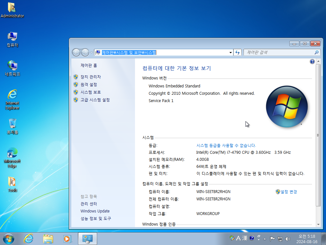Go to Control Panel Home (제어판 홈)

pos(89,65)
